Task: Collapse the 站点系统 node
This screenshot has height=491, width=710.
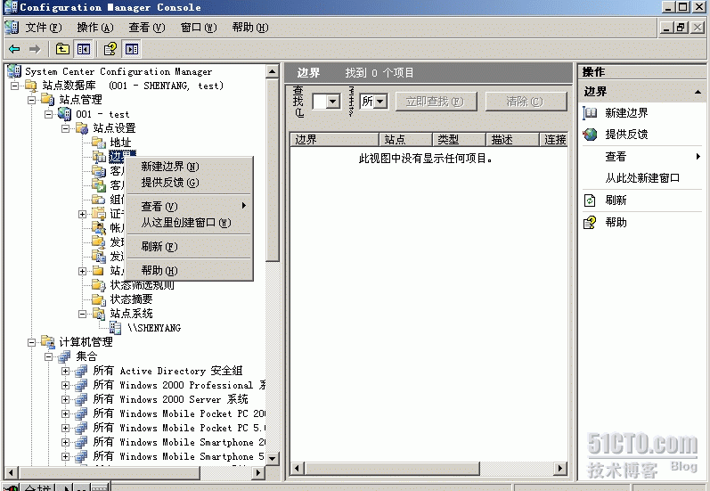Action: [83, 314]
